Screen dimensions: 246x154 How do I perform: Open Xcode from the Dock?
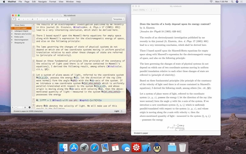pos(146,148)
